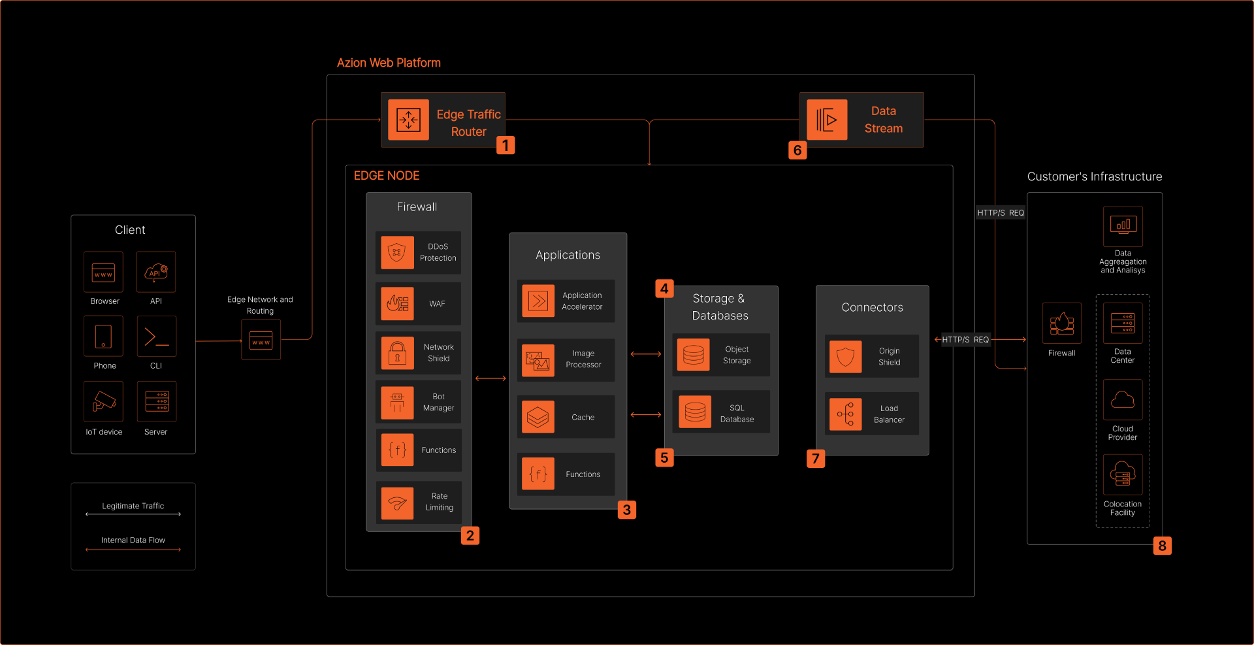
Task: Click the Cloud Provider label
Action: (x=1123, y=433)
